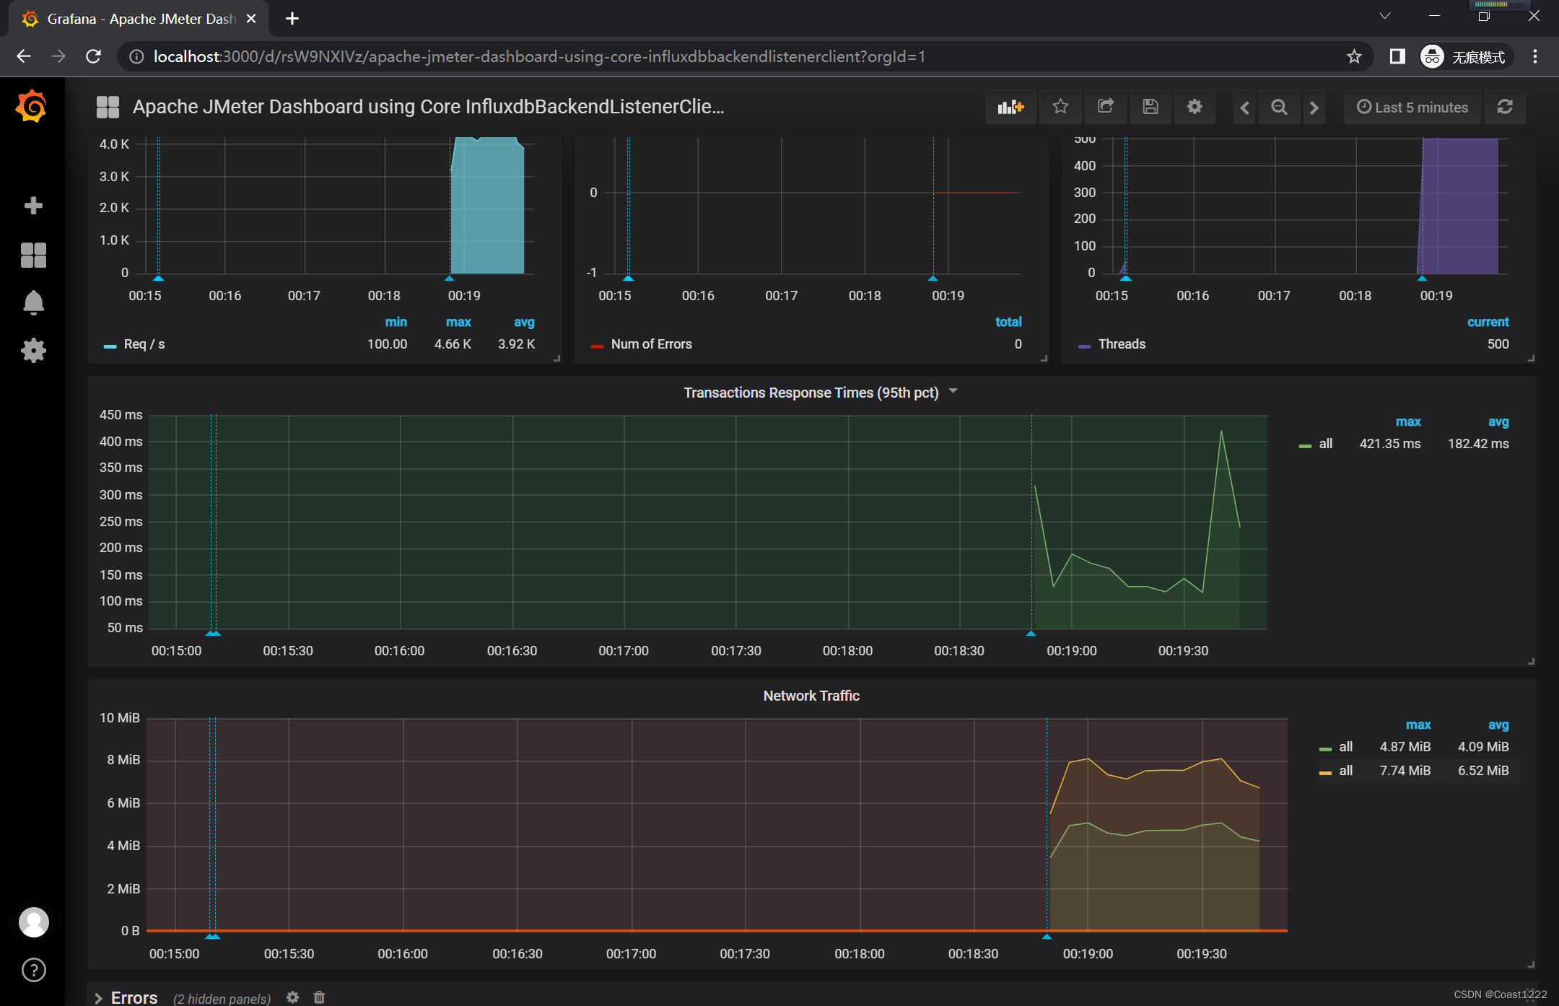The height and width of the screenshot is (1006, 1559).
Task: Sort threads legend by current column
Action: pyautogui.click(x=1488, y=322)
